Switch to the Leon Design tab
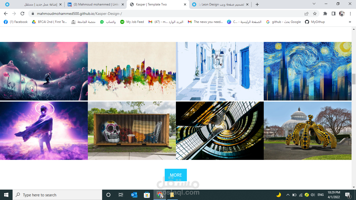This screenshot has width=356, height=200. [220, 4]
